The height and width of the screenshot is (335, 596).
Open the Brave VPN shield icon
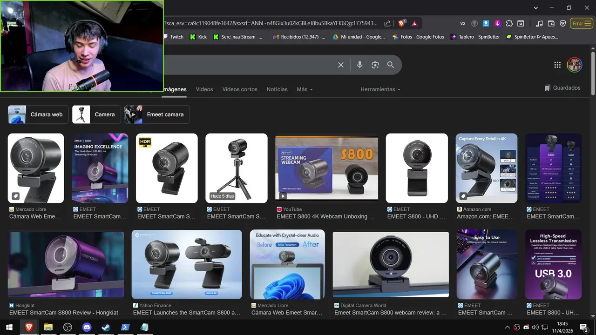click(x=562, y=23)
